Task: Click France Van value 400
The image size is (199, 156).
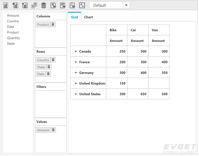Action: [x=159, y=62]
